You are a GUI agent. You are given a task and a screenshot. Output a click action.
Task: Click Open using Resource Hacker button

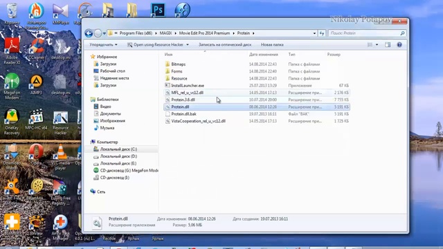155,44
